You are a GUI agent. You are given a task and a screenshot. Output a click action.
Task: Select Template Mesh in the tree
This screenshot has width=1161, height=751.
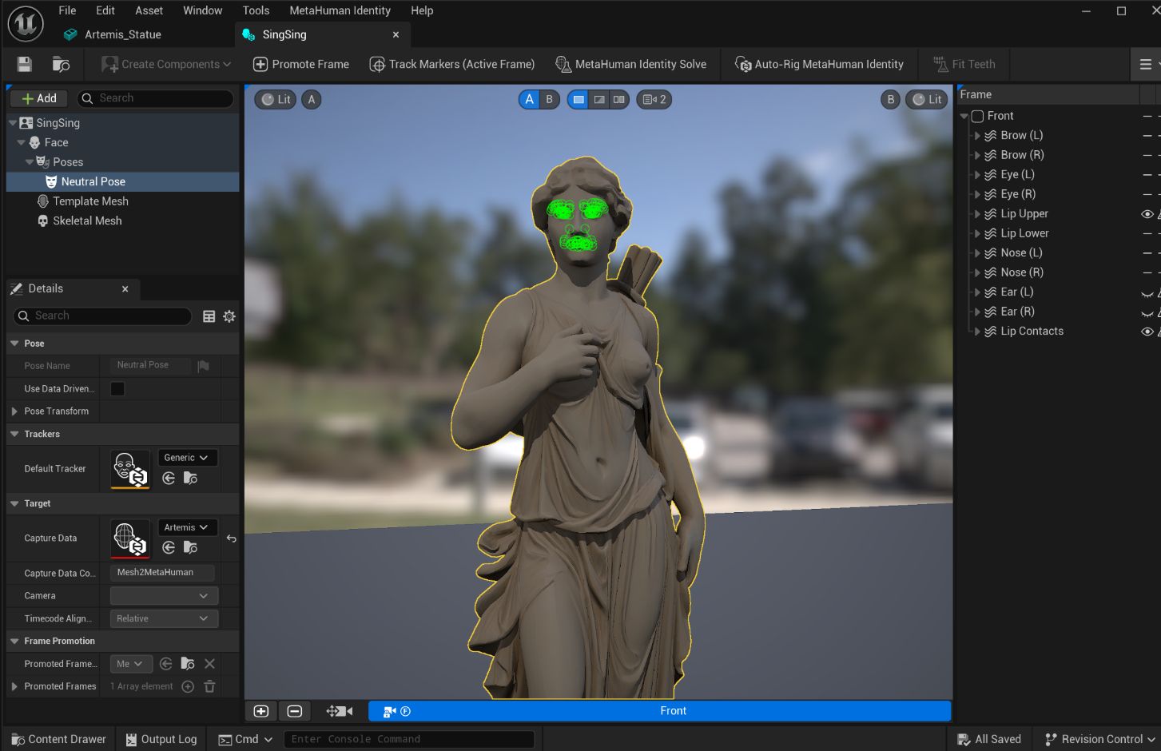coord(90,201)
